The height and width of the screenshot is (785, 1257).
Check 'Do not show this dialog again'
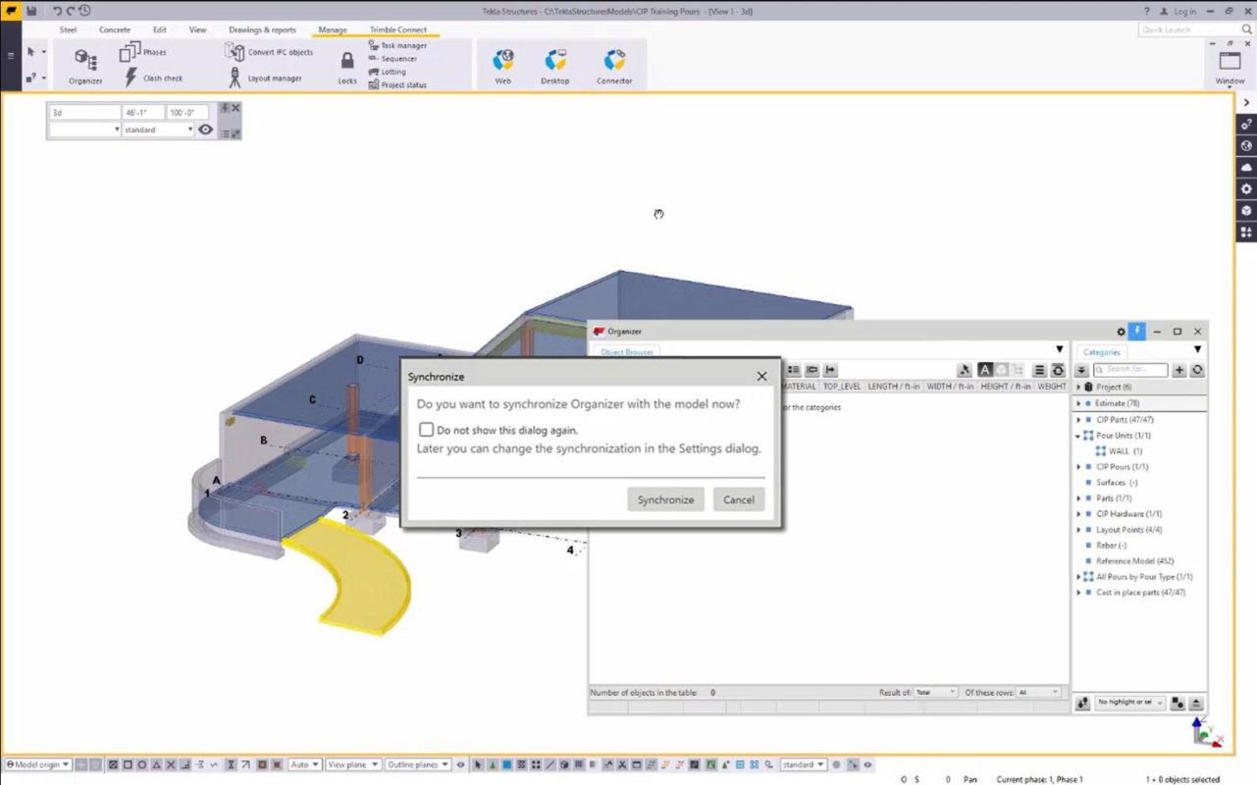[x=426, y=430]
